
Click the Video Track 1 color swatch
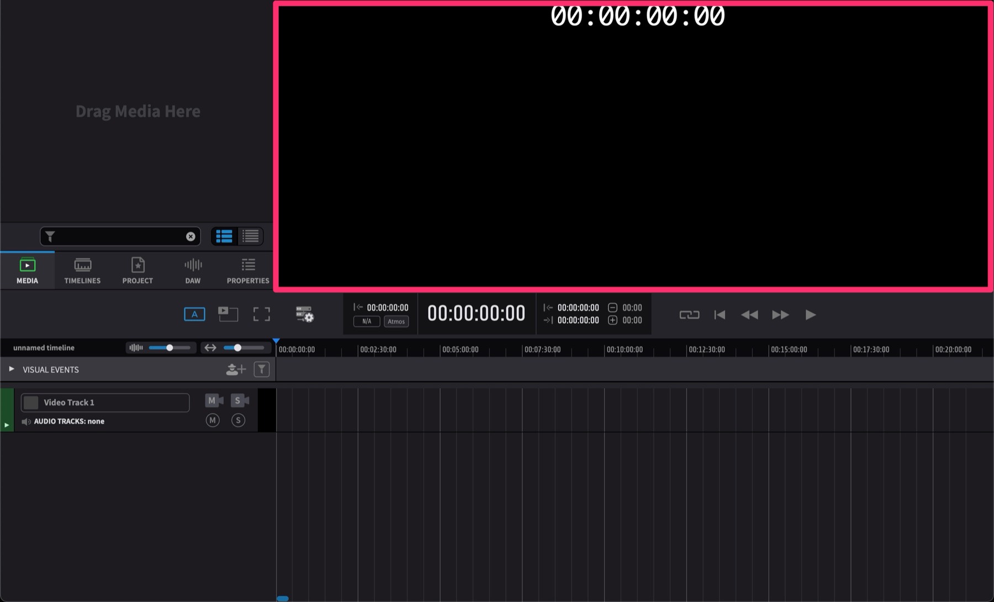point(31,403)
